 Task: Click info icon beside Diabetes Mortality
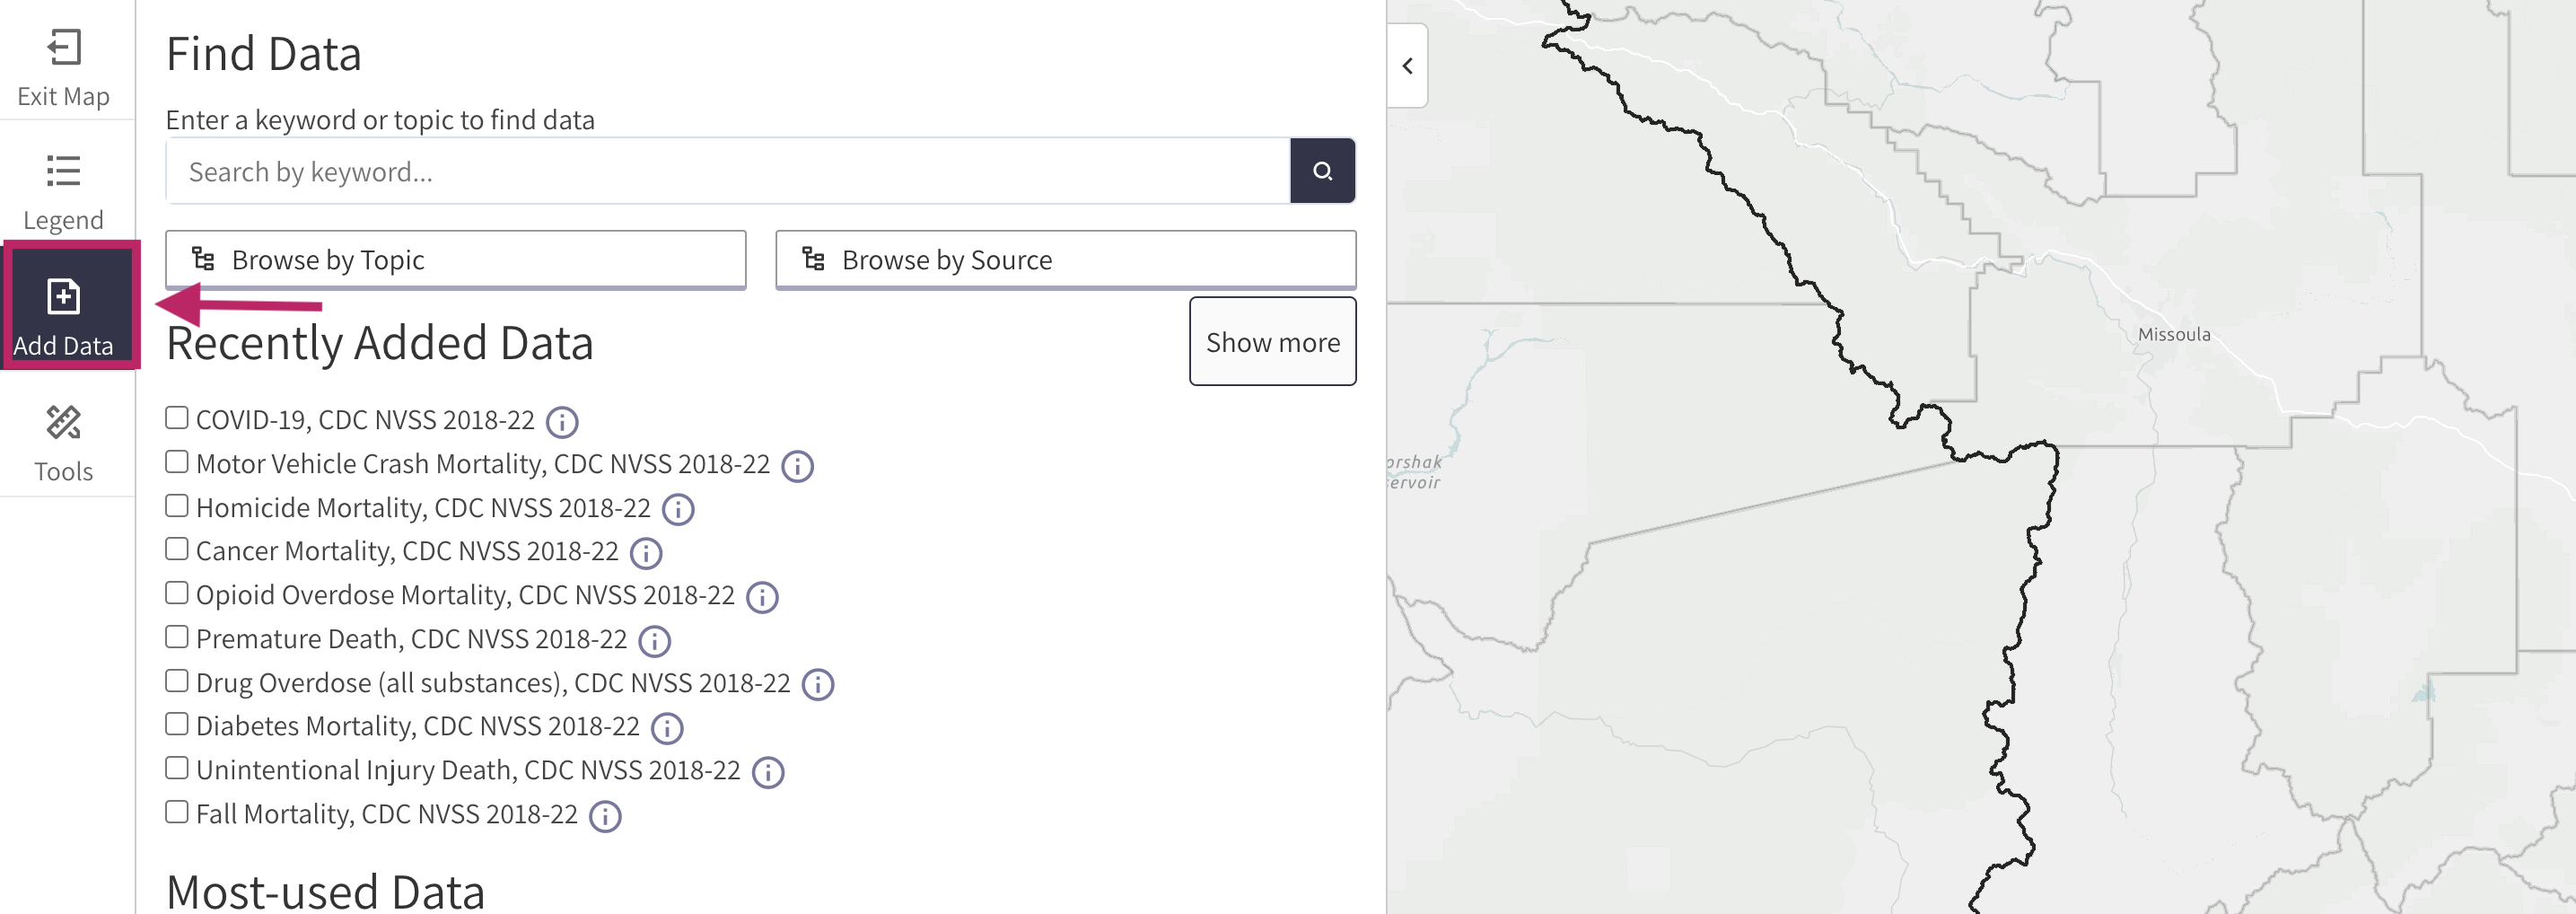coord(667,728)
